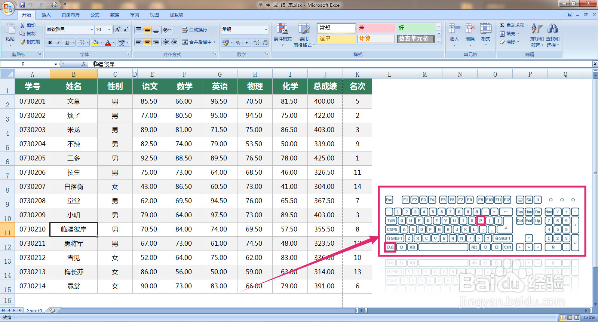Click the Fill Color yellow bucket swatch
This screenshot has width=598, height=322.
(96, 43)
